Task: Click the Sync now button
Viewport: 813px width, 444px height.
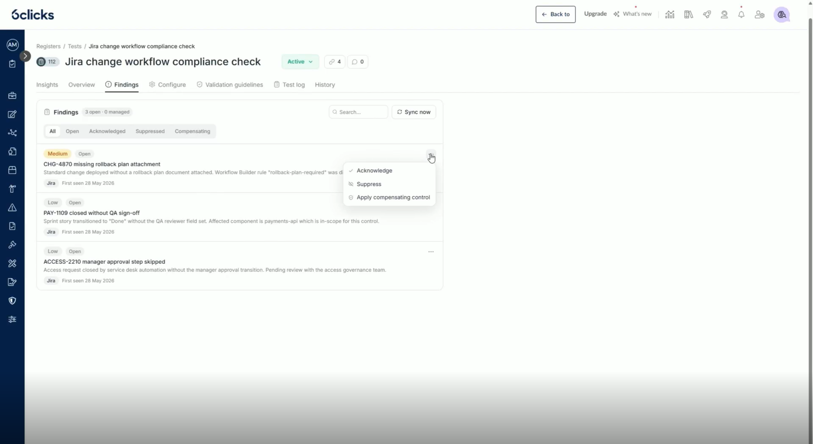Action: tap(414, 112)
